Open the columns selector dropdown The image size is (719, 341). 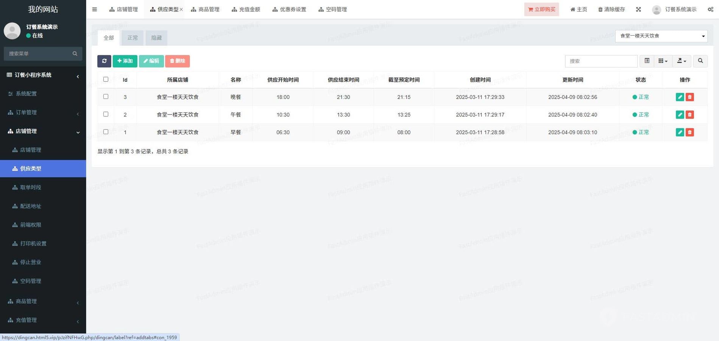click(x=663, y=61)
